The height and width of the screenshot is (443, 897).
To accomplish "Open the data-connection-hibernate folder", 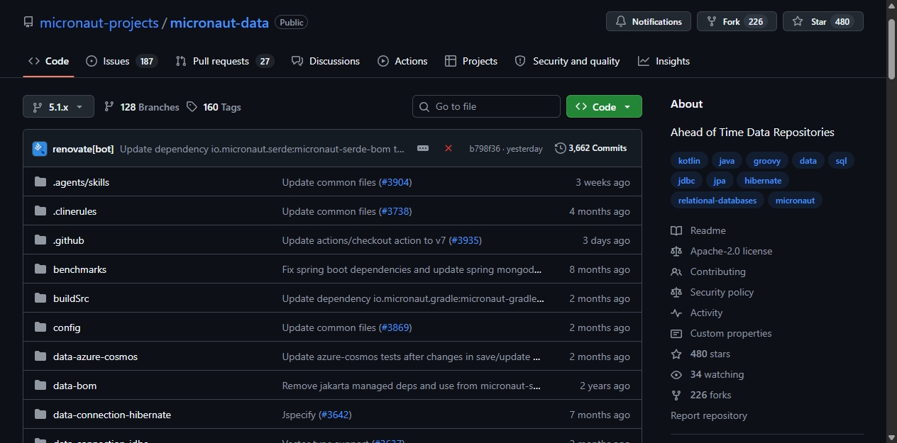I will (x=112, y=415).
